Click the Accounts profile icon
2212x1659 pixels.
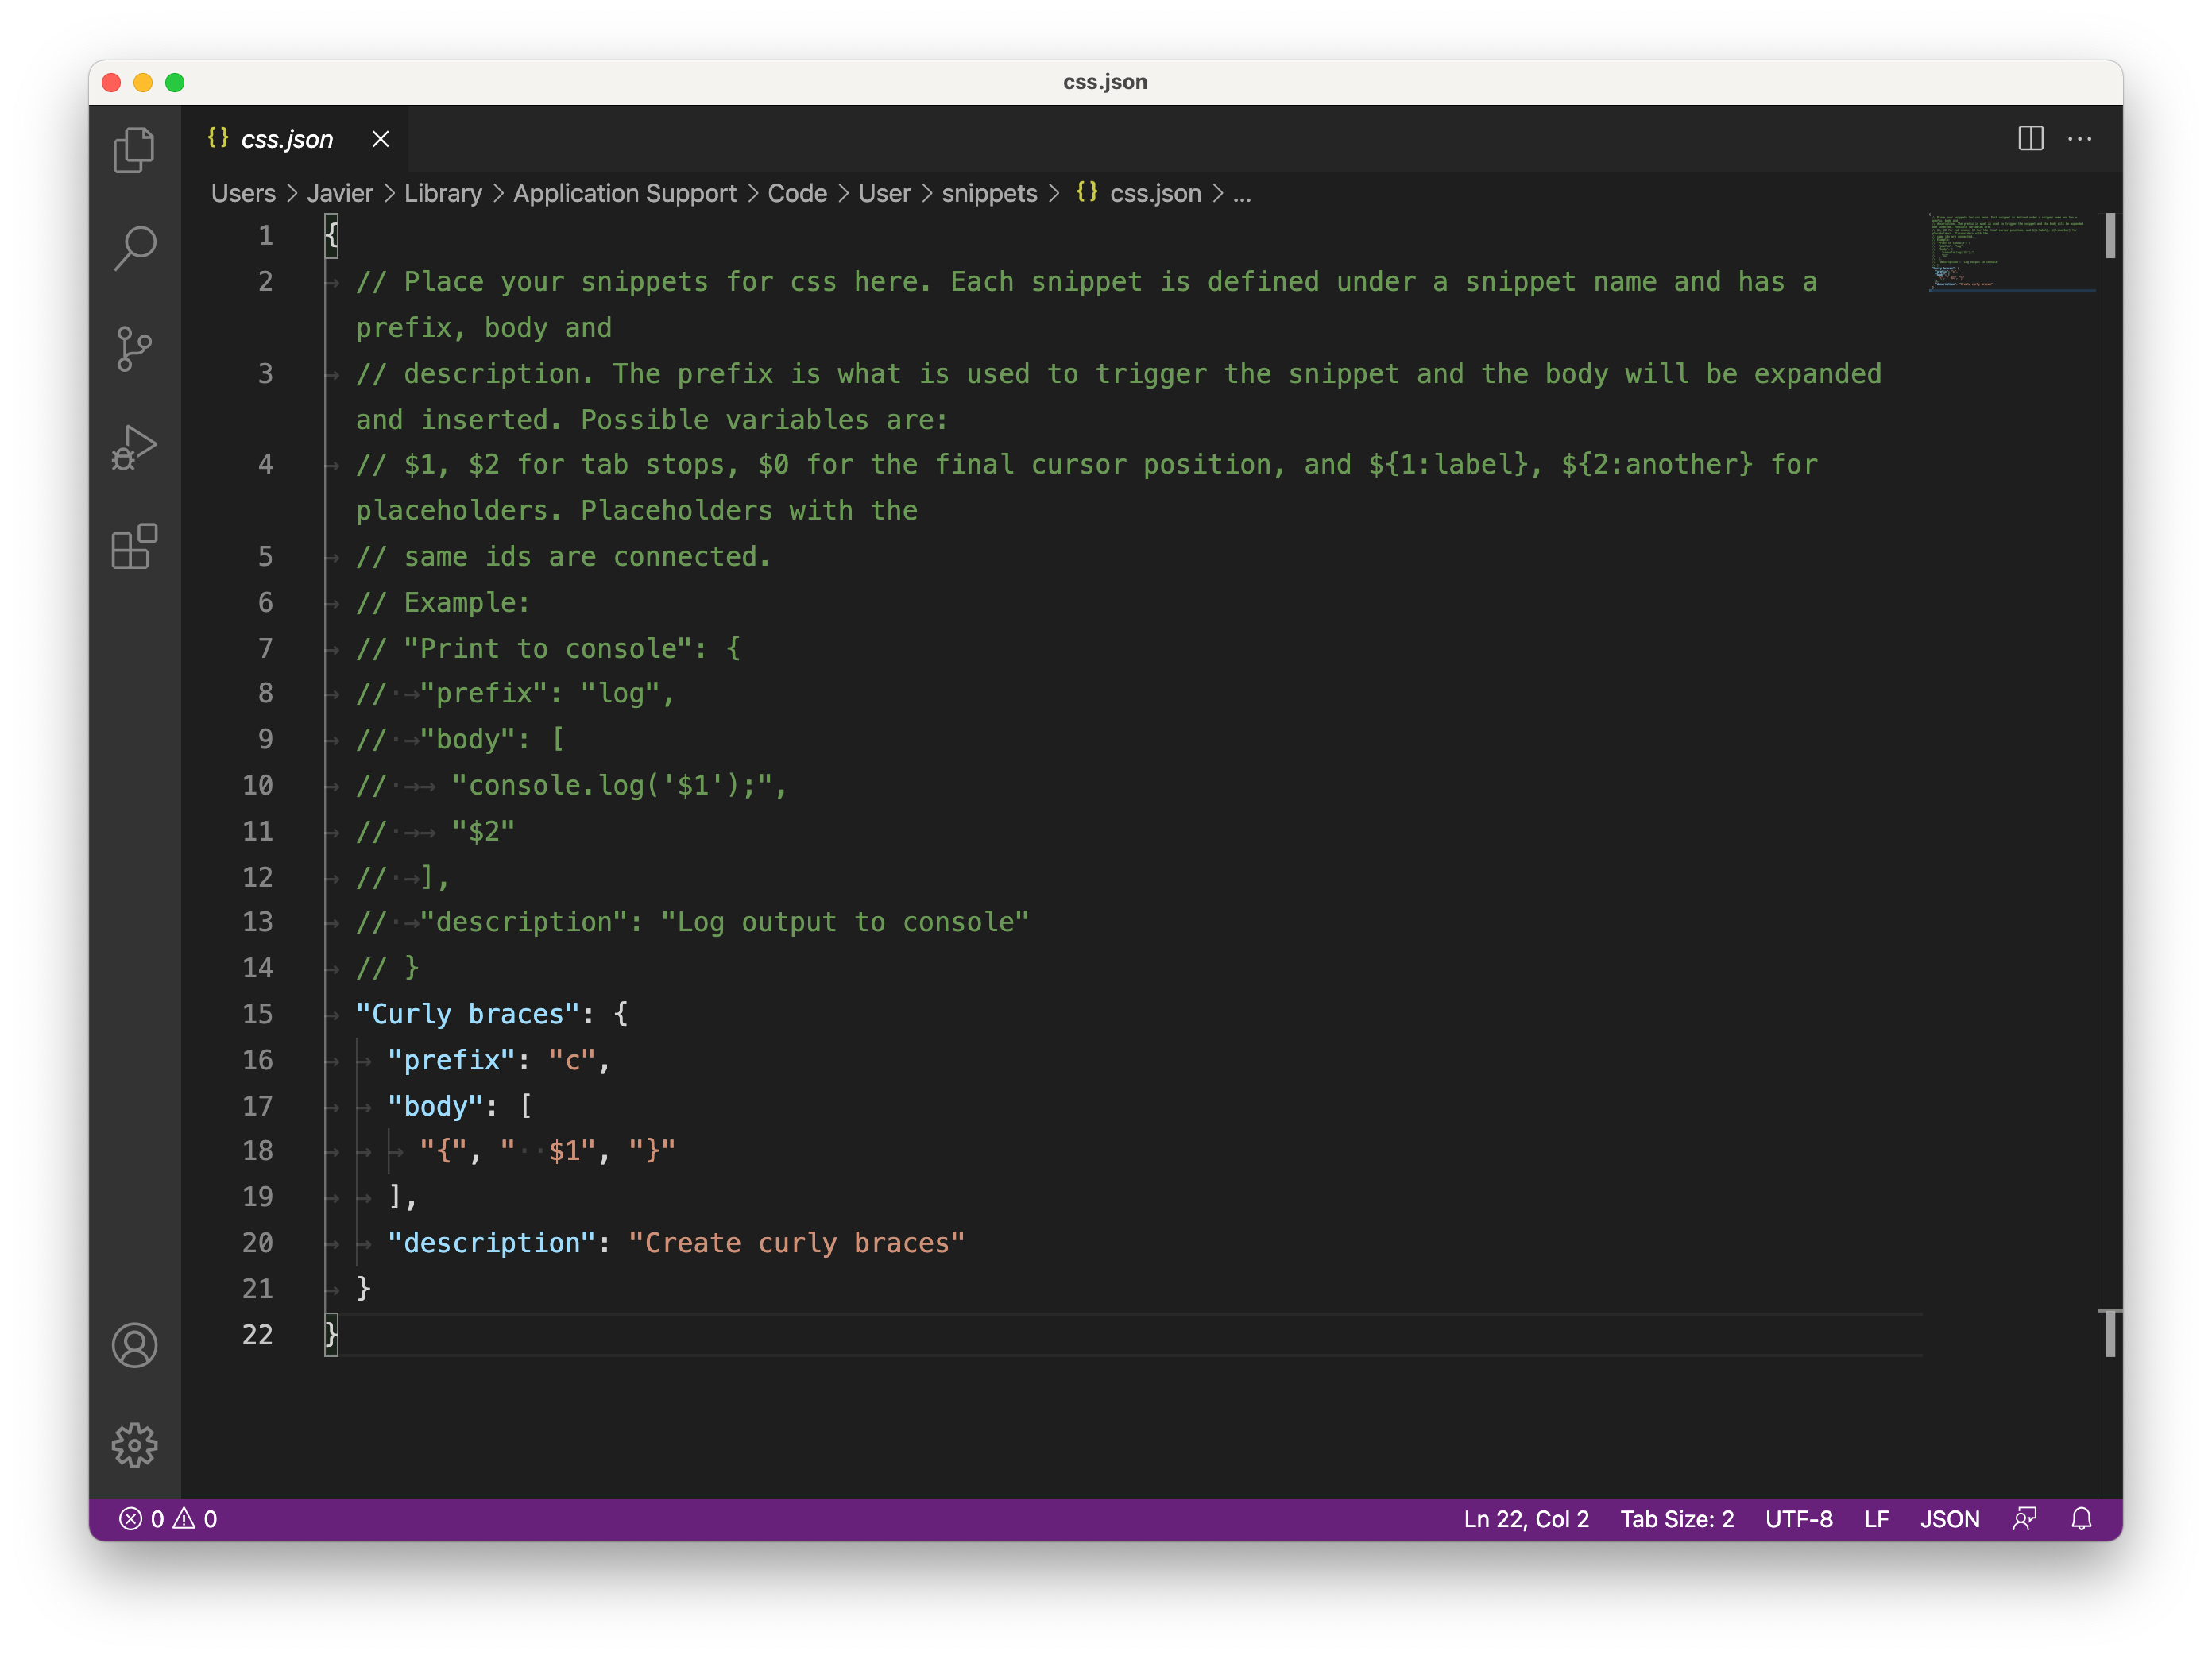click(137, 1345)
